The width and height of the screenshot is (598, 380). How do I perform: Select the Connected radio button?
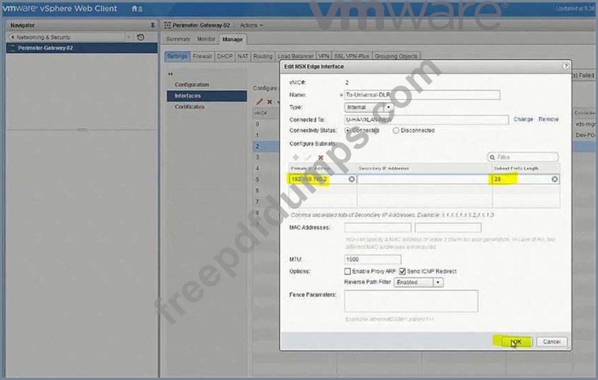point(347,130)
